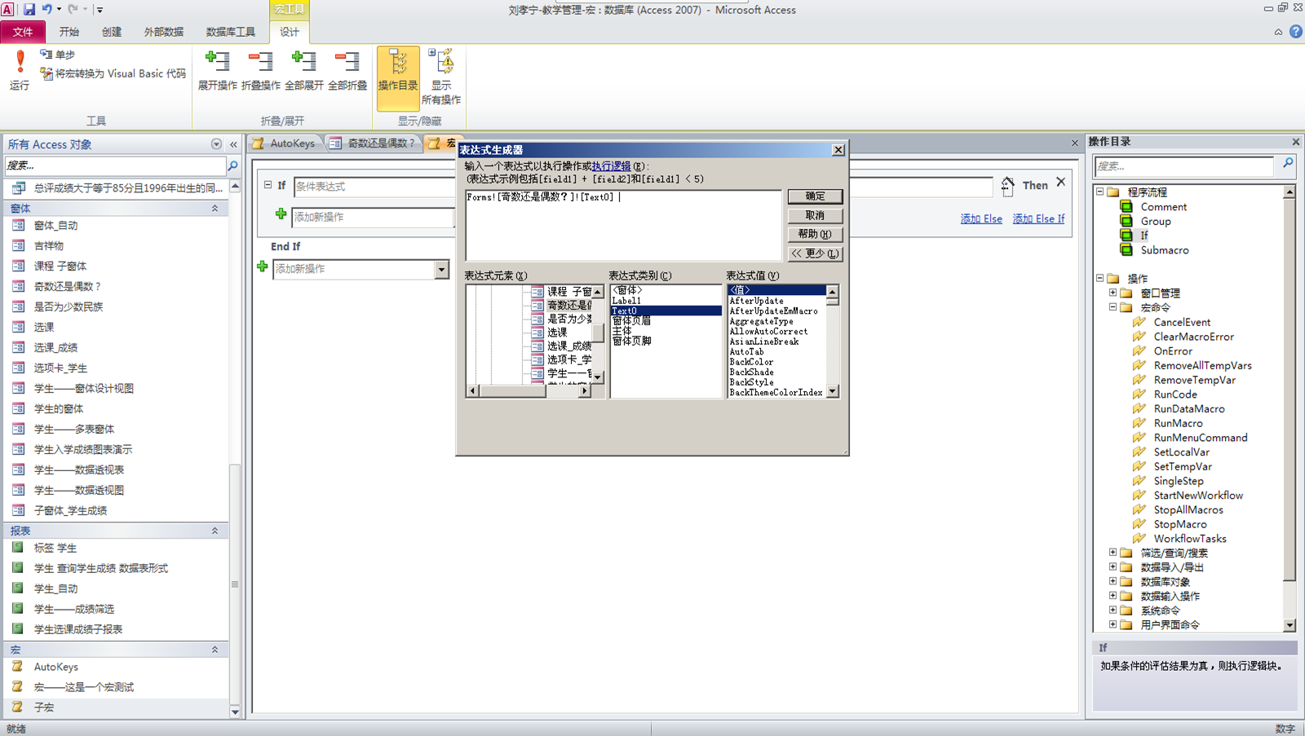Open the 添加新操作 dropdown

click(440, 269)
